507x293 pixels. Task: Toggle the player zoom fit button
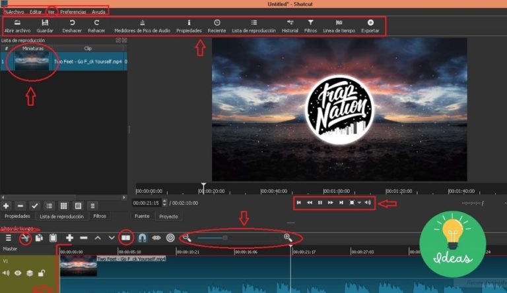(x=352, y=202)
